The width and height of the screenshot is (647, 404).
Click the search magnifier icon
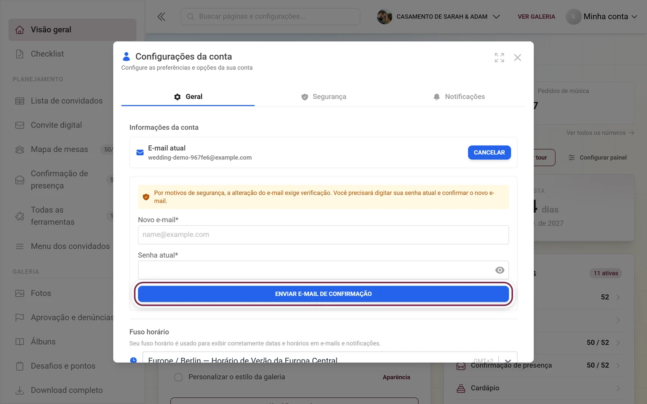(x=191, y=17)
